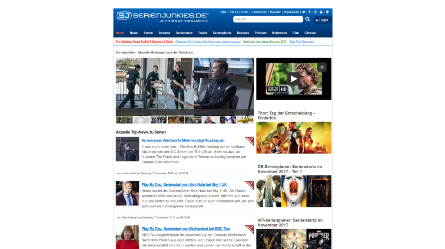This screenshot has width=445, height=249.
Task: Open the Home menu item
Action: (120, 33)
